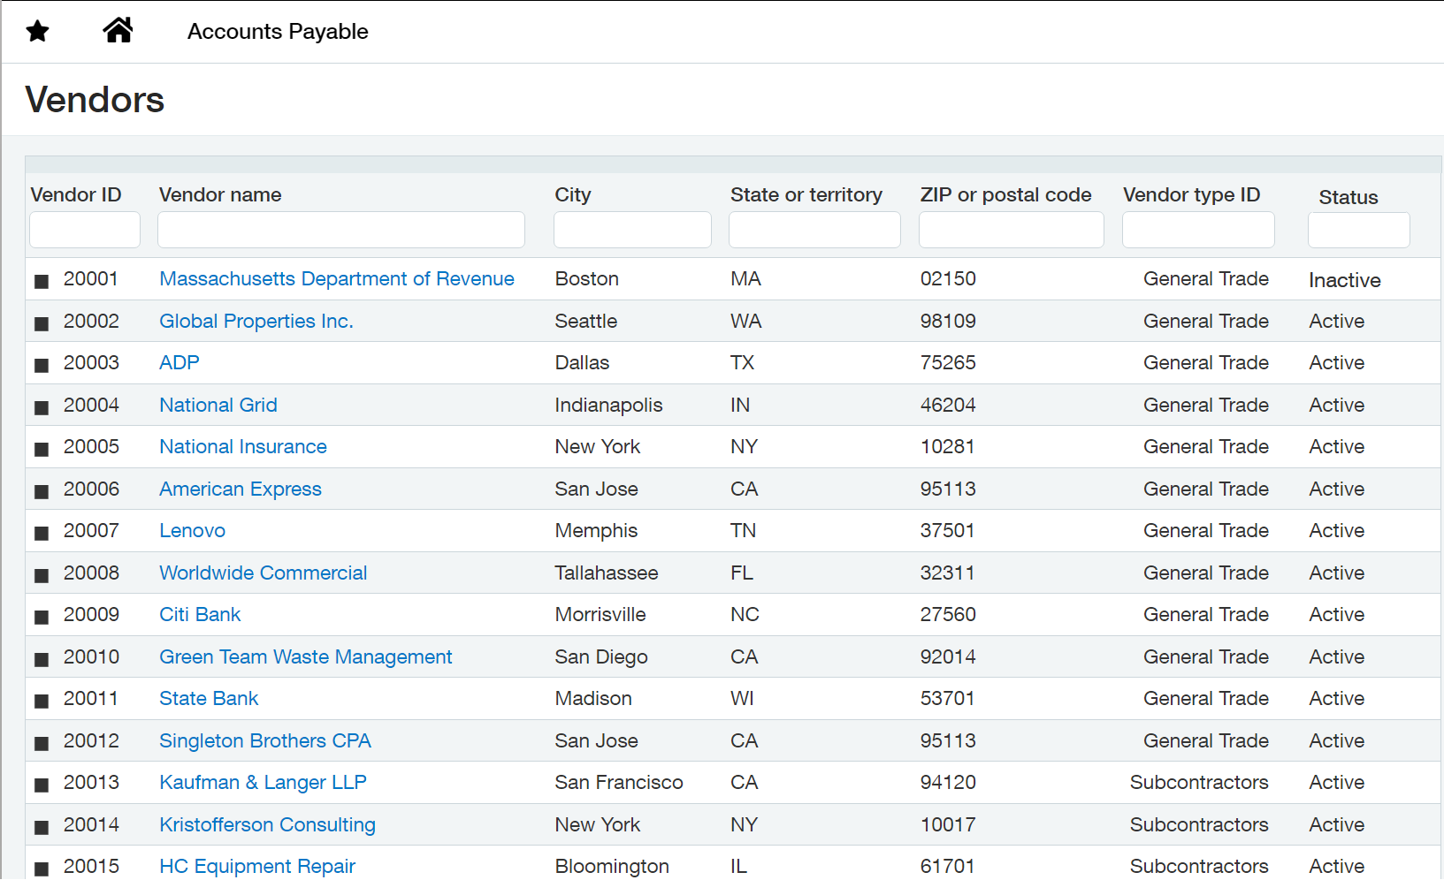1444x880 pixels.
Task: Click the State or territory filter box
Action: click(814, 230)
